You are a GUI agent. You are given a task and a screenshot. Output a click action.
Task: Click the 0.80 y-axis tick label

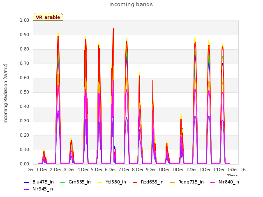(25, 49)
